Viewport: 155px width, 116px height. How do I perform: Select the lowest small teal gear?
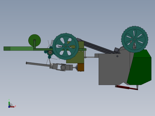click(x=49, y=57)
